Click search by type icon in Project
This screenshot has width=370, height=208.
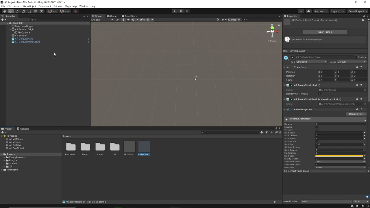pyautogui.click(x=262, y=132)
